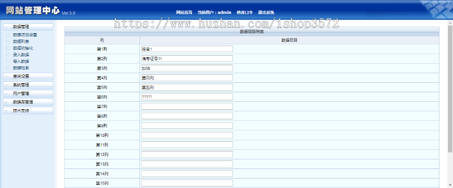Click the 数据项目 column header

[289, 40]
